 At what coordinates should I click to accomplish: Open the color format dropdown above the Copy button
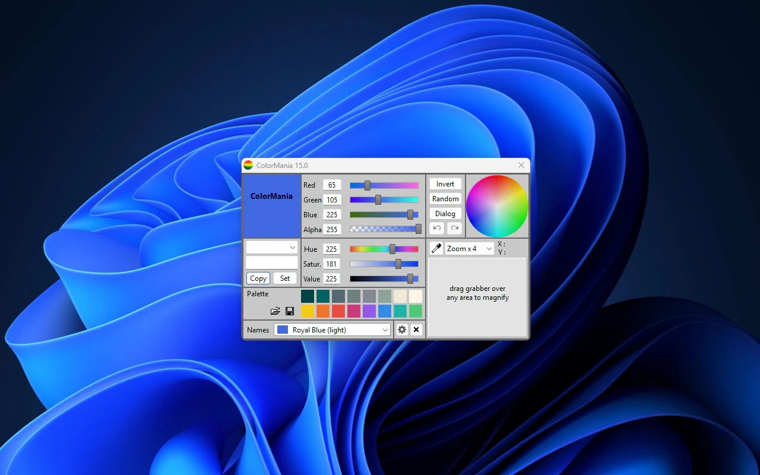click(272, 247)
